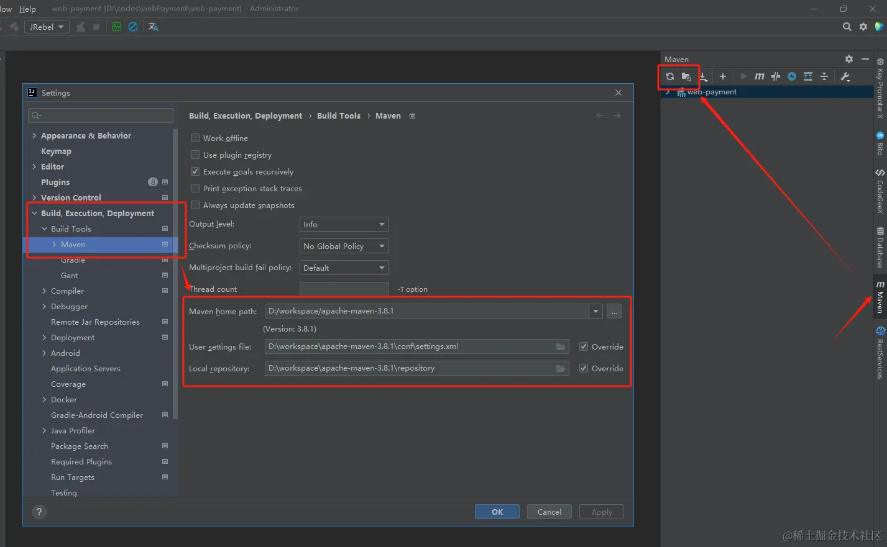Open IDE settings gear in main toolbar
This screenshot has width=887, height=547.
[x=863, y=27]
